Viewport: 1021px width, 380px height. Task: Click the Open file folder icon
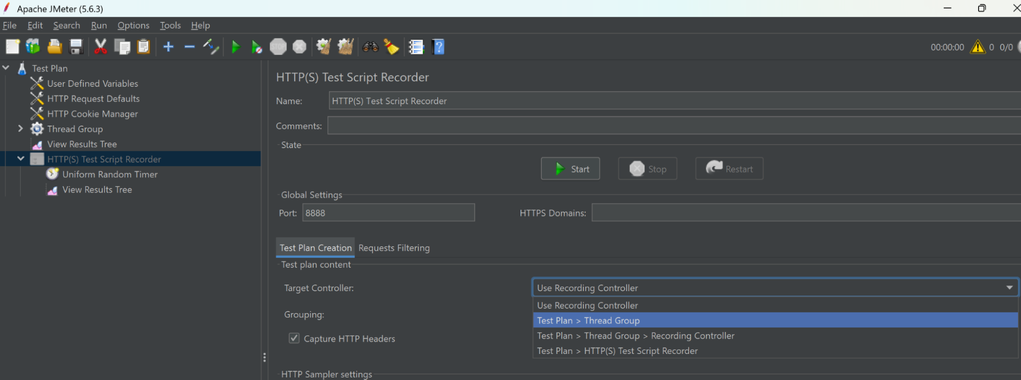coord(55,47)
